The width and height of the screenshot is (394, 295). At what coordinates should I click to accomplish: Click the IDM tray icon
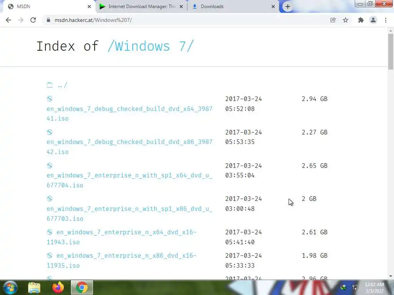coord(343,287)
